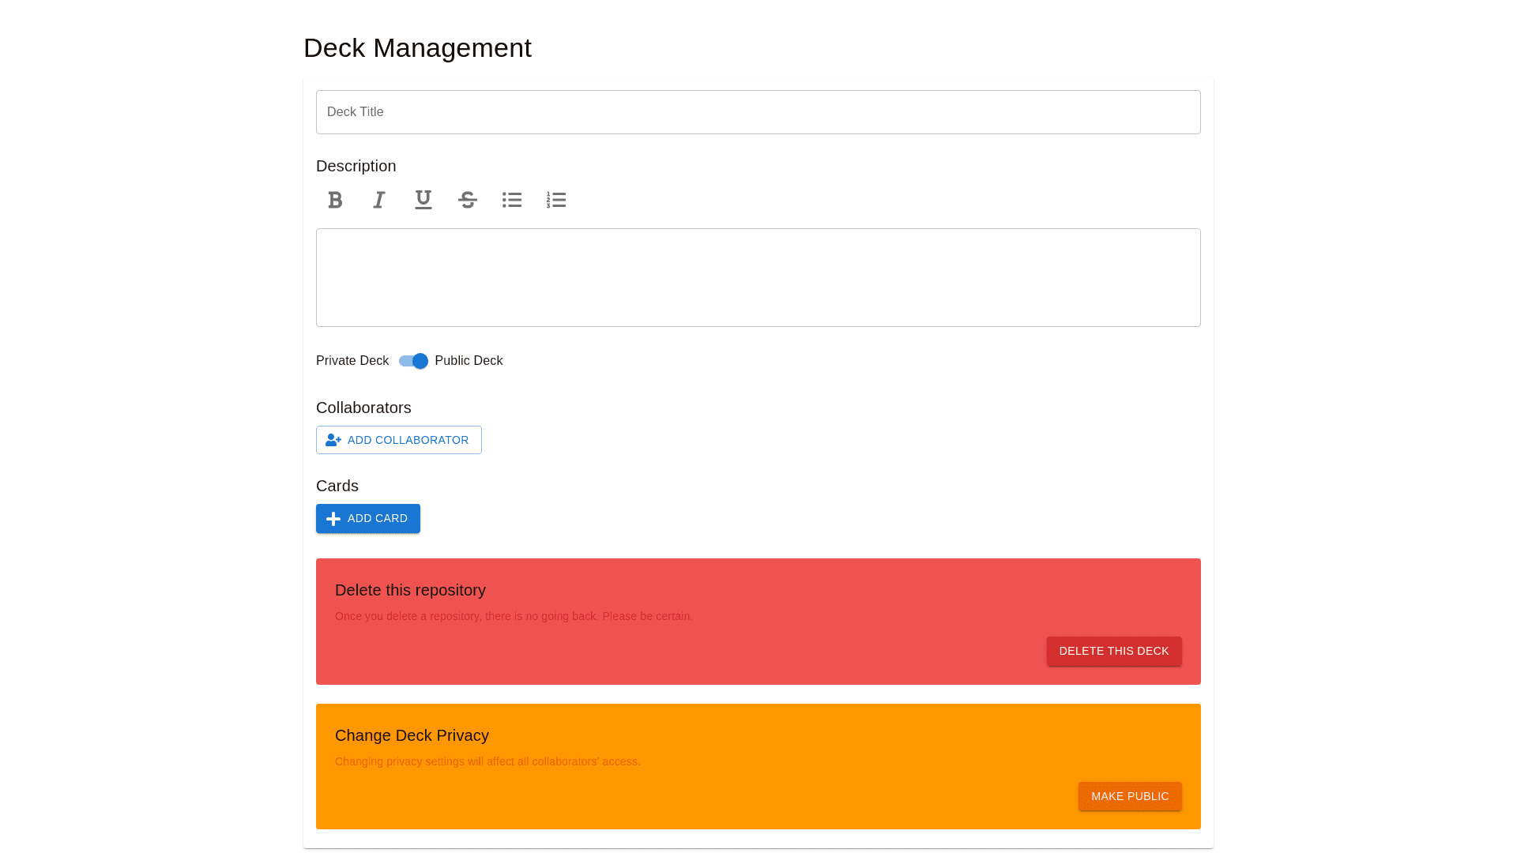Click the Change Deck Privacy heading
1517x853 pixels.
pos(412,735)
